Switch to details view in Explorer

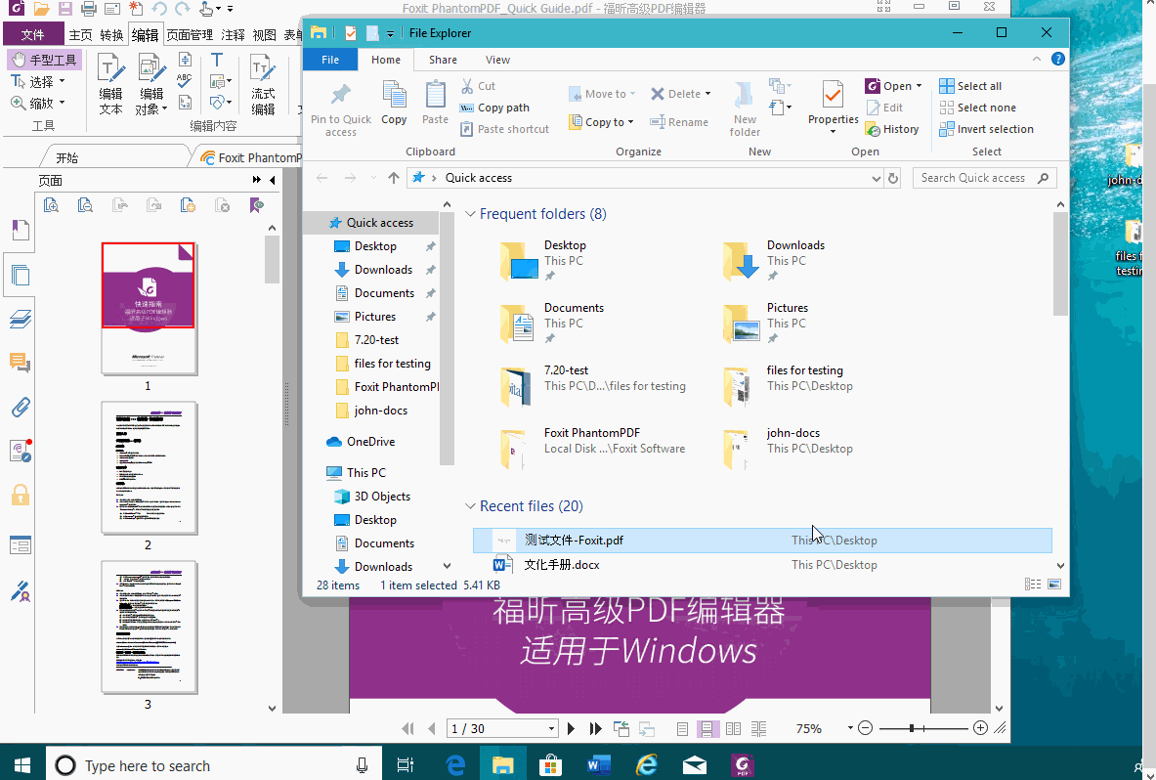click(x=1033, y=585)
